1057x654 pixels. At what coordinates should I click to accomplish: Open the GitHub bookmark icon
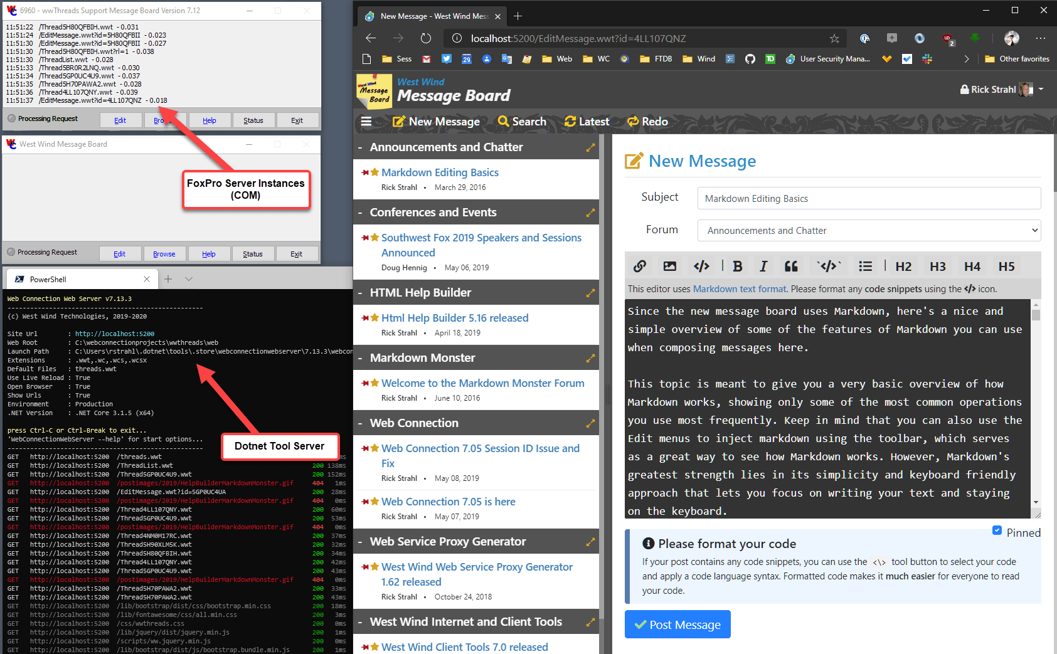750,59
